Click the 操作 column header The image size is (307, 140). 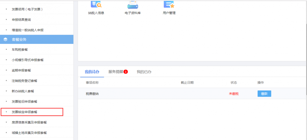[x=261, y=83]
